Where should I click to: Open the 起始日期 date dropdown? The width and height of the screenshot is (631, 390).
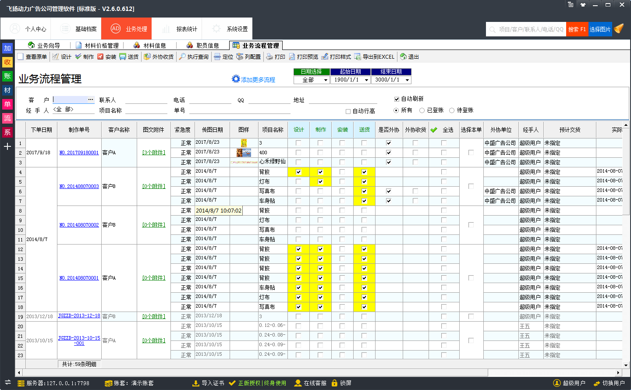[x=367, y=80]
